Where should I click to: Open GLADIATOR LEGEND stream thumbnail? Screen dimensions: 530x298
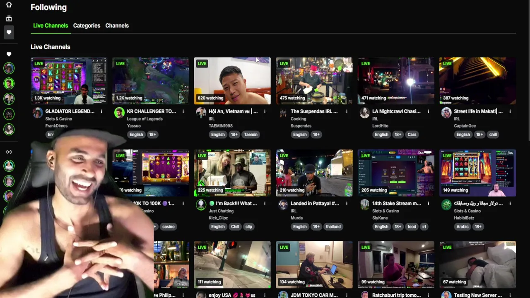click(69, 81)
